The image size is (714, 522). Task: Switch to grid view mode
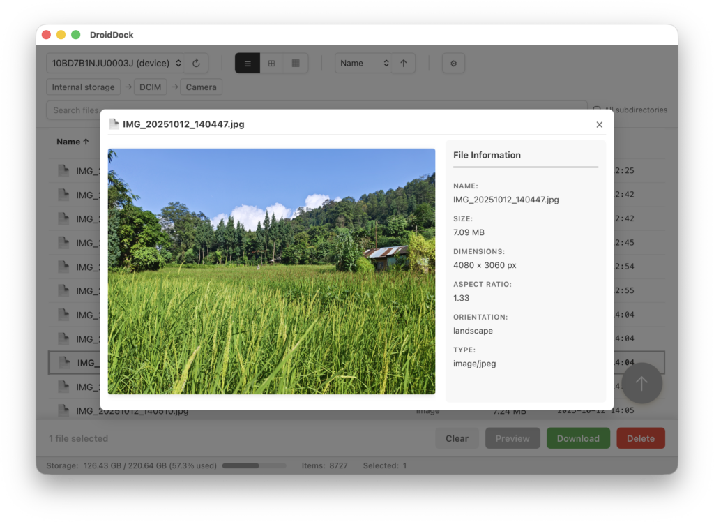271,64
